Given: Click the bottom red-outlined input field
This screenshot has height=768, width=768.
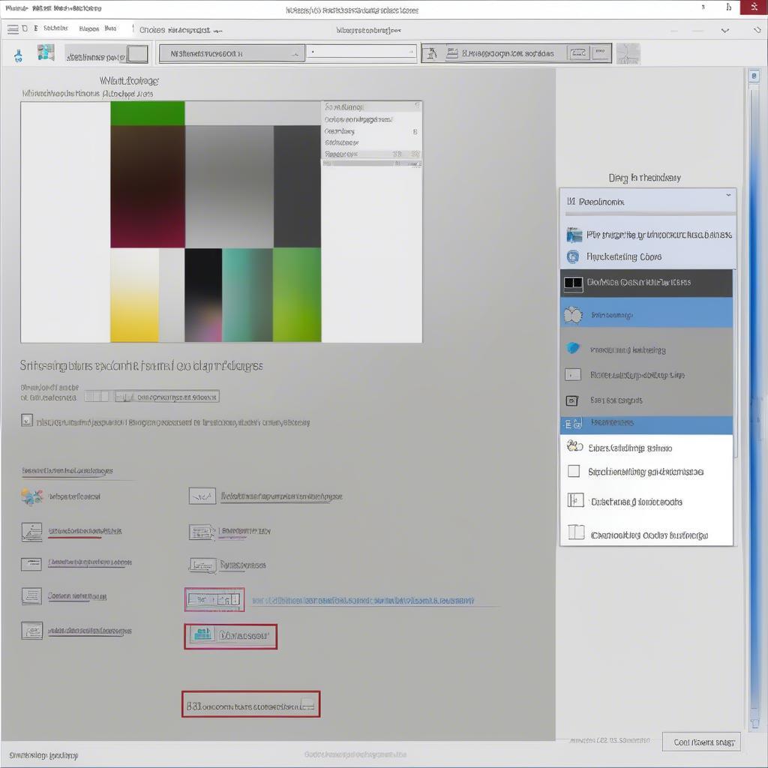Looking at the screenshot, I should click(x=250, y=704).
